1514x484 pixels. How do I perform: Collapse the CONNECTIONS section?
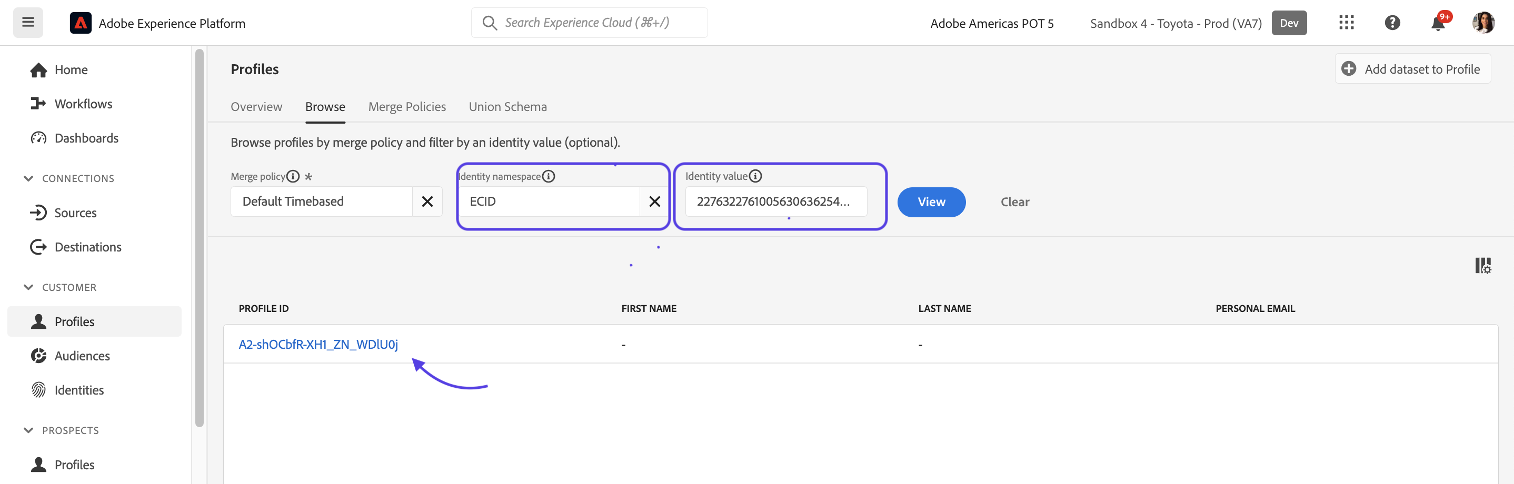[x=28, y=178]
